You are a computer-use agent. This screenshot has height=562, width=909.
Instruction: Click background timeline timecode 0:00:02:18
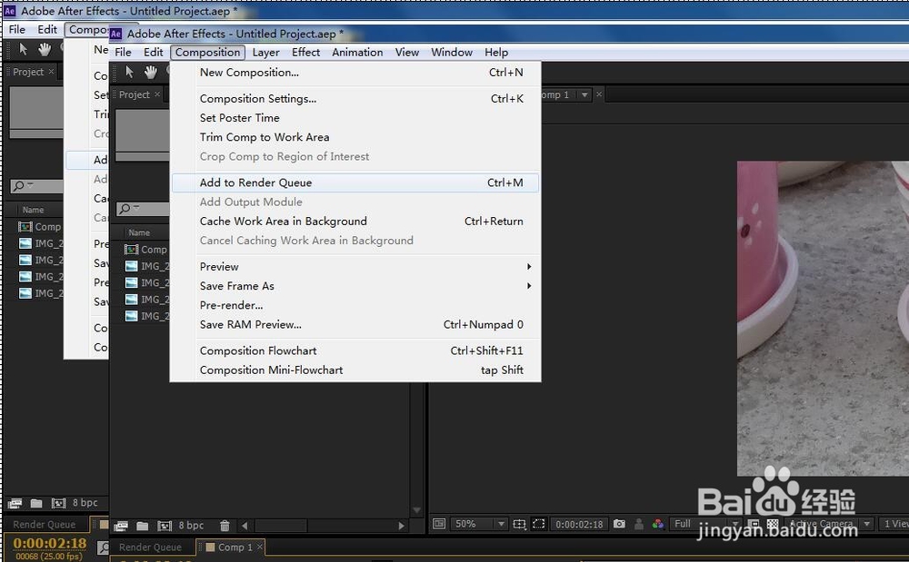[50, 543]
